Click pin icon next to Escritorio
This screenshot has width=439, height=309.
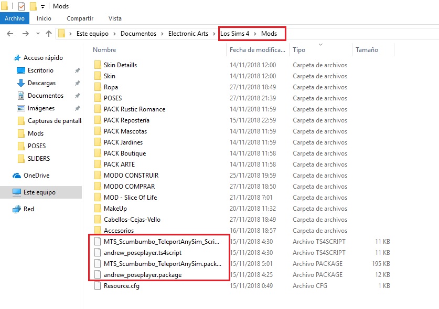[x=78, y=70]
